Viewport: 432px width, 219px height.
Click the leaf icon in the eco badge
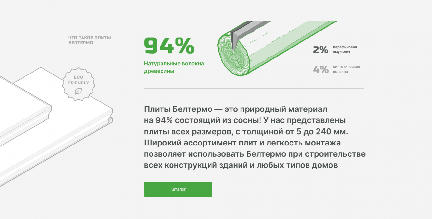click(x=78, y=91)
